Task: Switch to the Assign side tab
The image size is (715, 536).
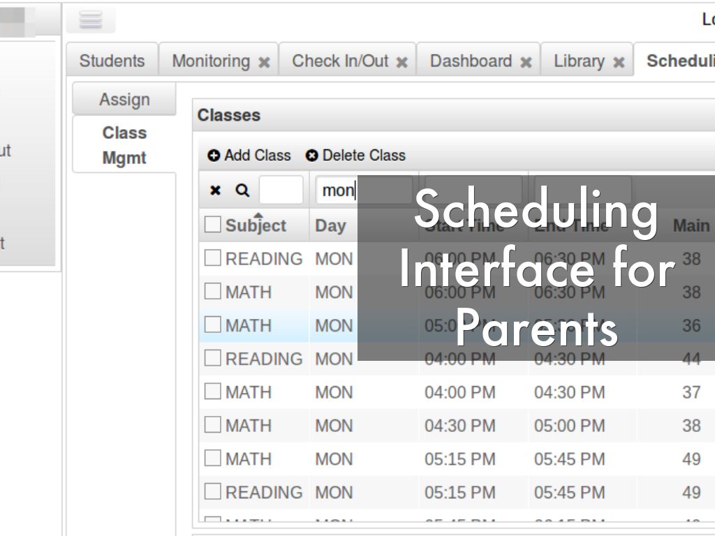Action: click(124, 100)
